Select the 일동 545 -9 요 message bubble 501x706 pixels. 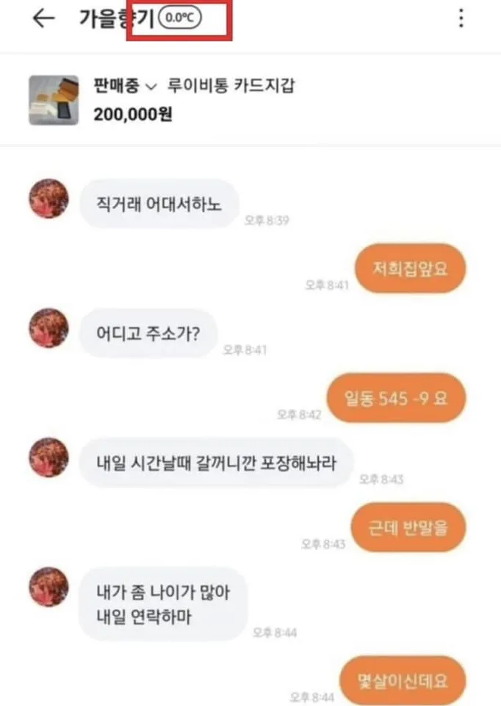[x=396, y=398]
